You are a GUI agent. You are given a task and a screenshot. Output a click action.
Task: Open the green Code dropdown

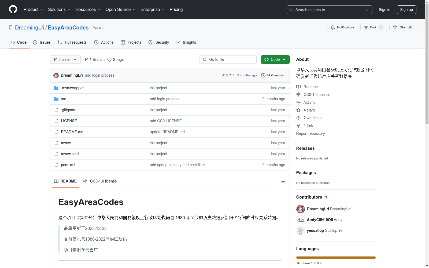pos(275,59)
